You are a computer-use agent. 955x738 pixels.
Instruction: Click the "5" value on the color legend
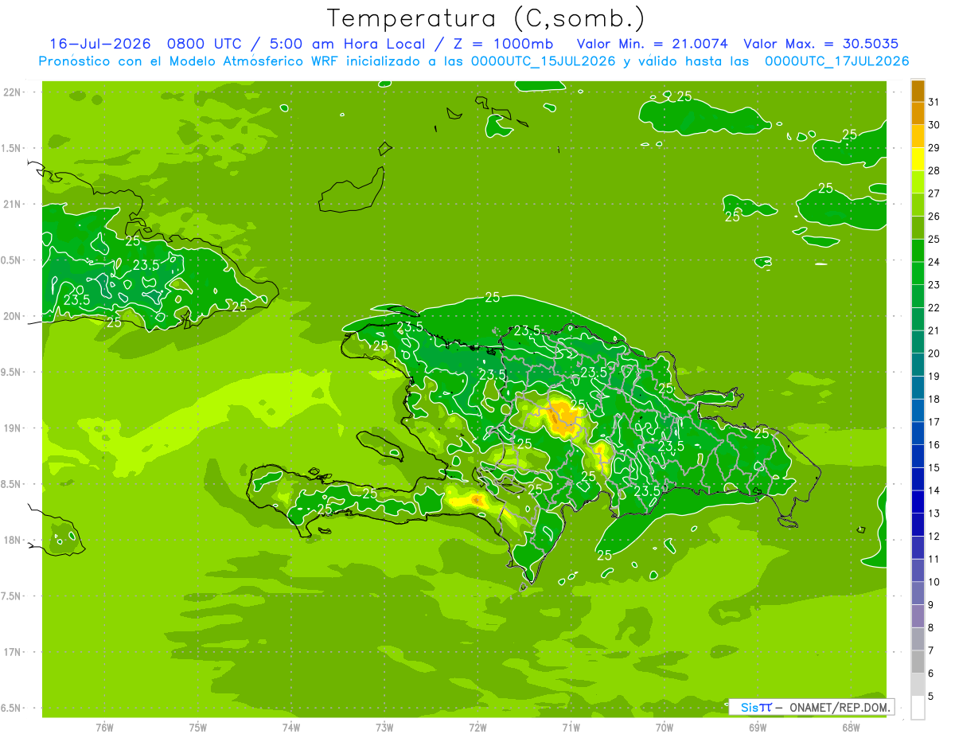[x=931, y=696]
